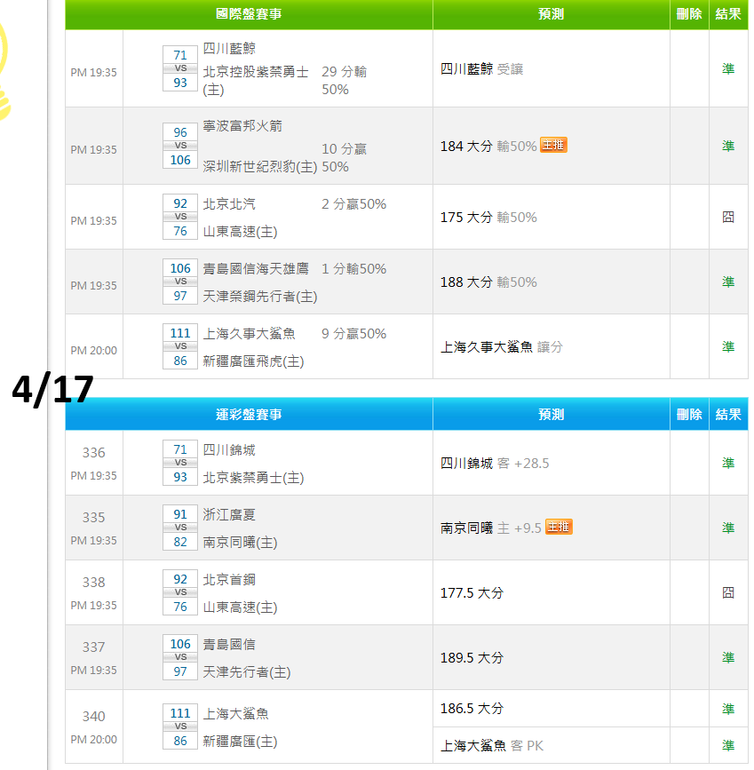
Task: Click match number 336
Action: (x=94, y=452)
